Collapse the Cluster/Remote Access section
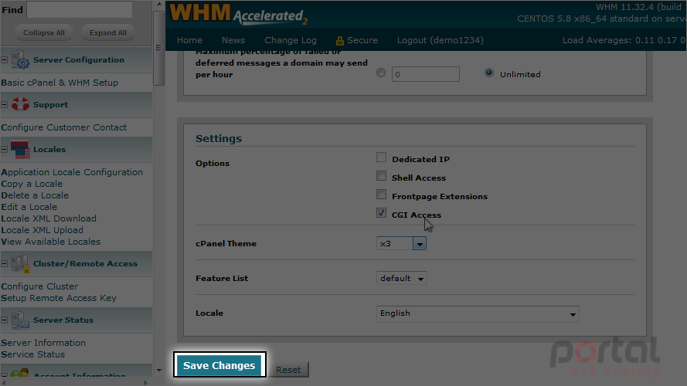687x386 pixels. (5, 264)
